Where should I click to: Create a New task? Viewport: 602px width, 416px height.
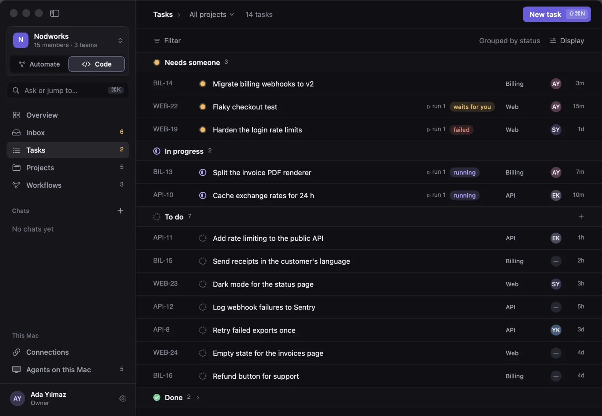pyautogui.click(x=556, y=14)
